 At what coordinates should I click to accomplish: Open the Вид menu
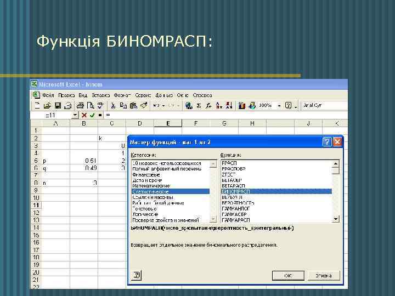[83, 95]
